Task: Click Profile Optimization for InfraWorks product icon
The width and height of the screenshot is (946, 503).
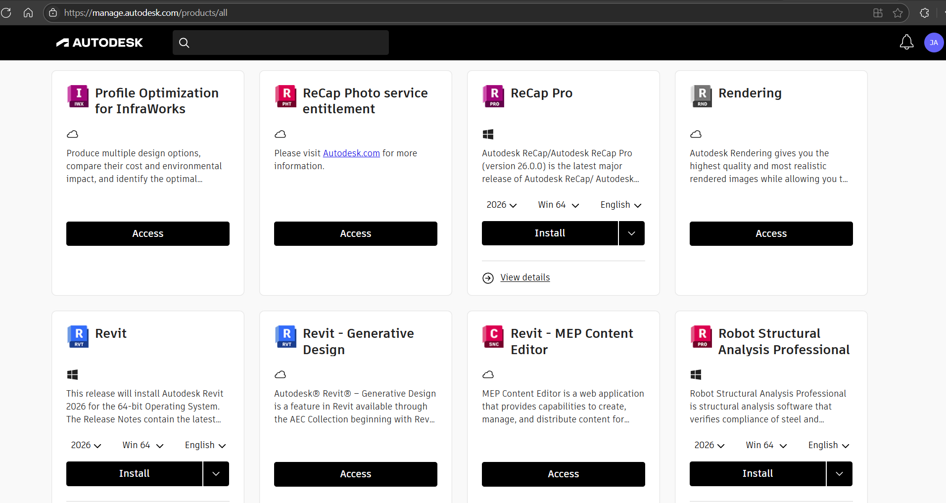Action: tap(78, 96)
